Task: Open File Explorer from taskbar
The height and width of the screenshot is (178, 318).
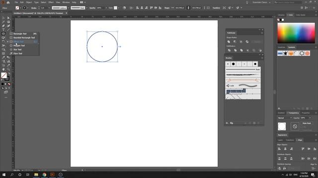Action: (36, 175)
